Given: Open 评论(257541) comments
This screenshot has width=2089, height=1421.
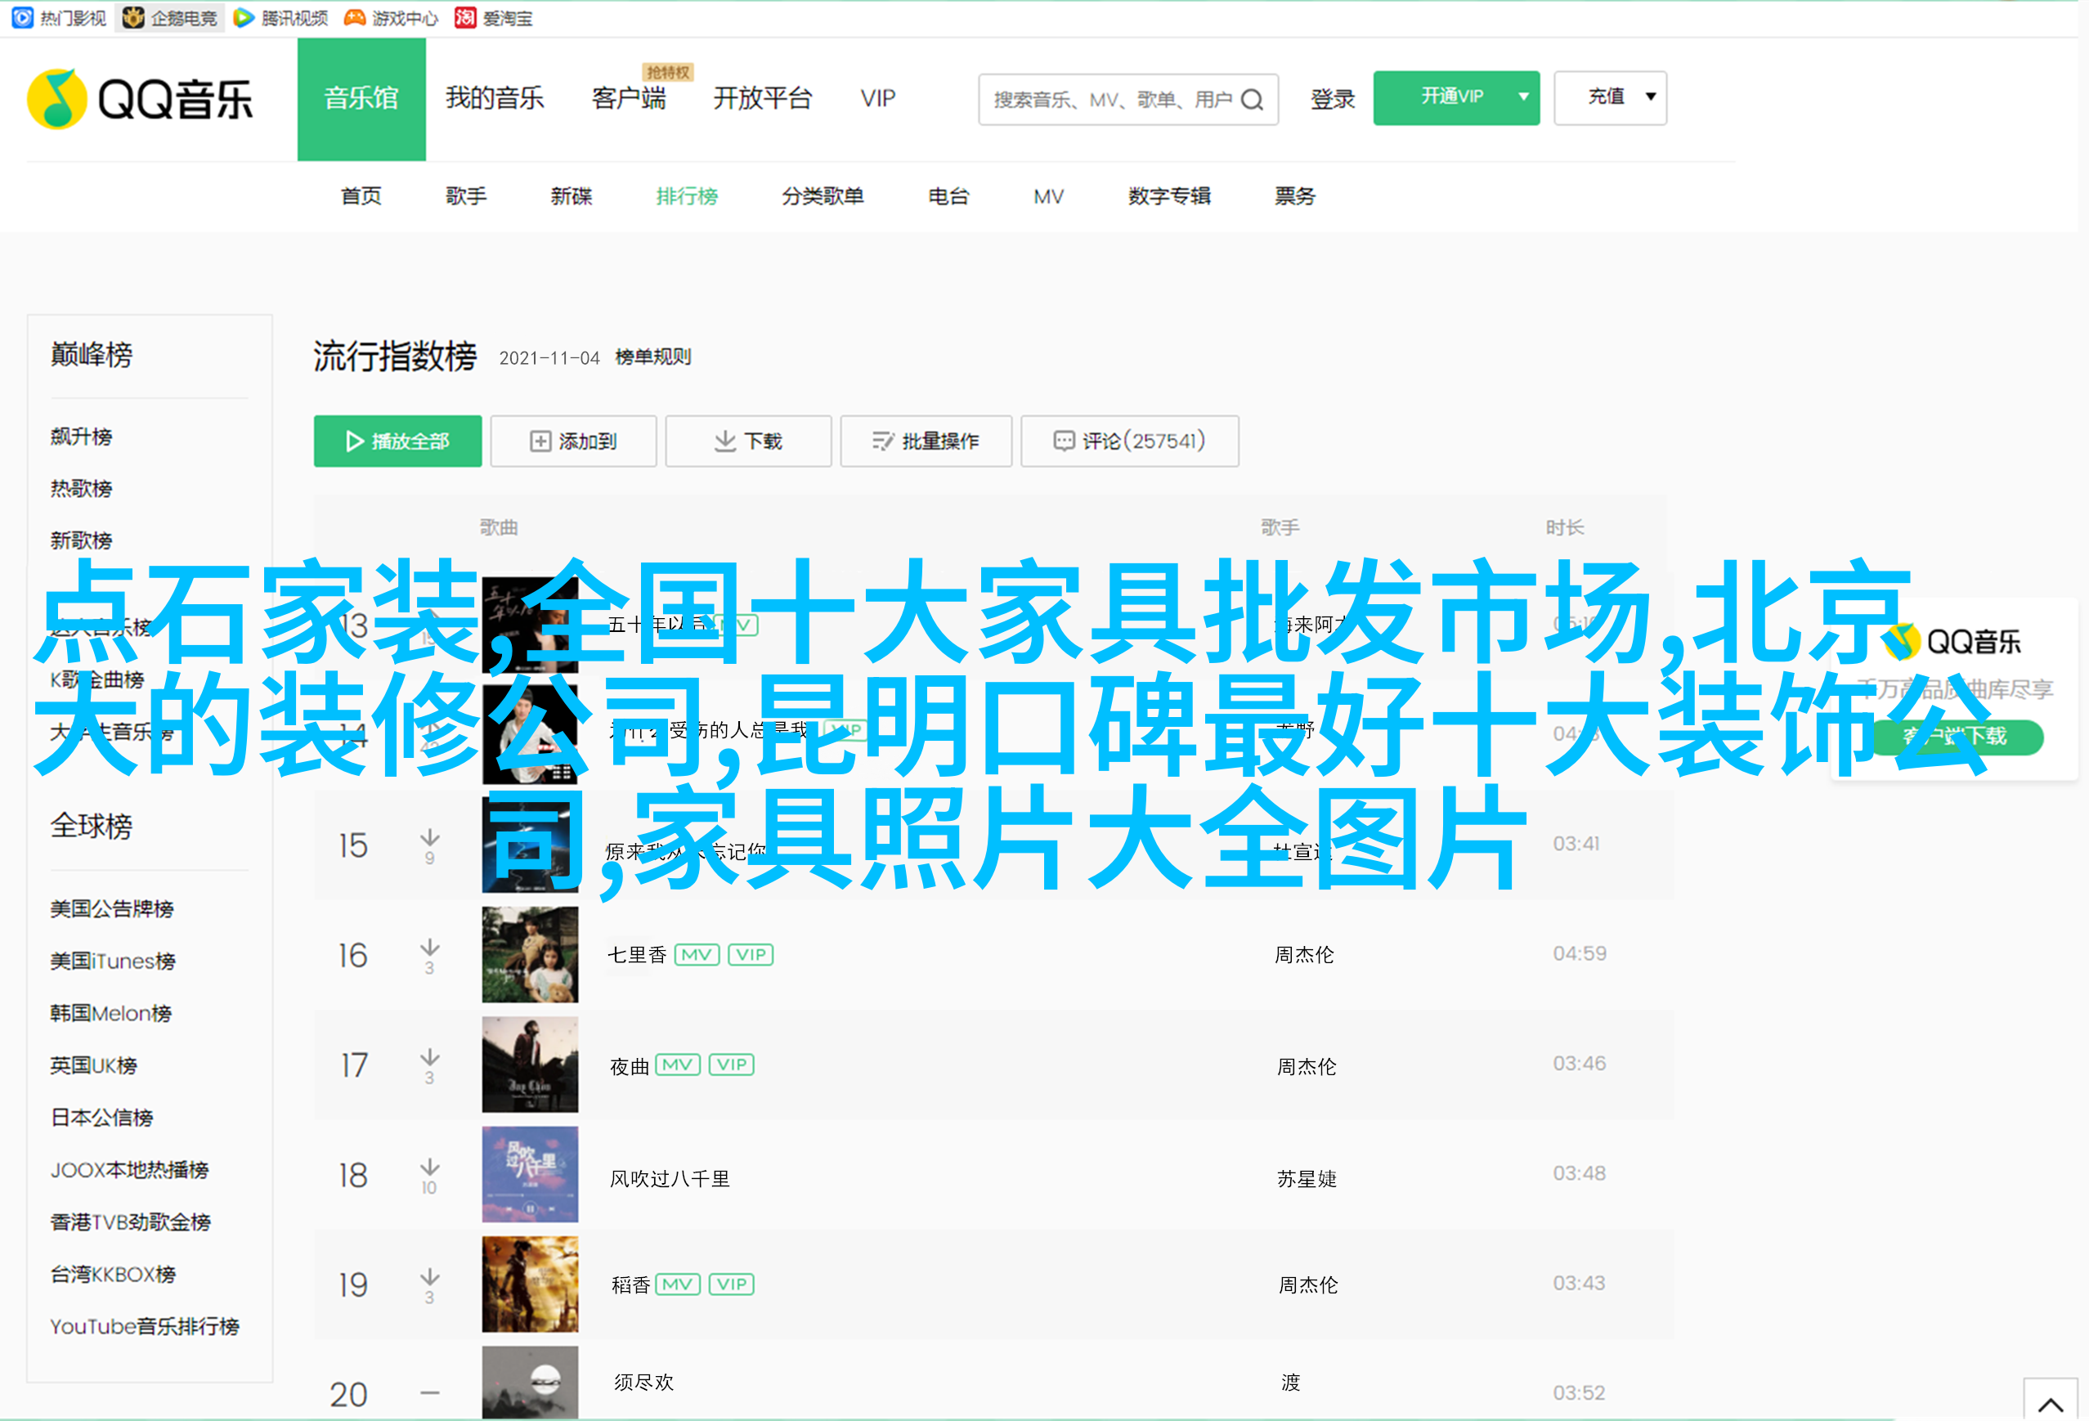Looking at the screenshot, I should [1130, 442].
